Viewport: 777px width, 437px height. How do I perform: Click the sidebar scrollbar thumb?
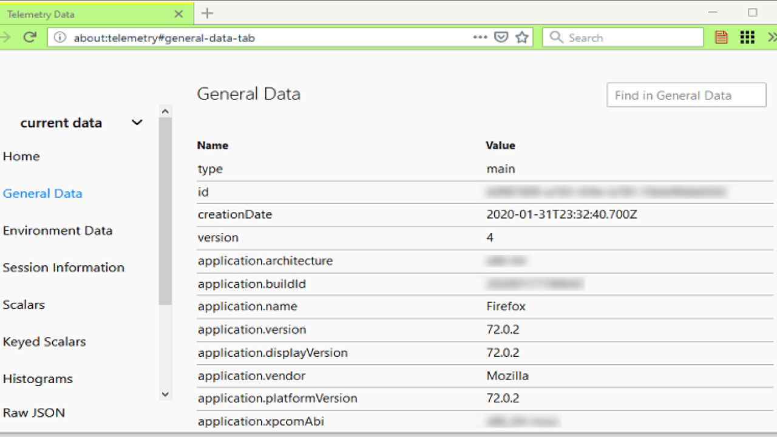(x=165, y=211)
